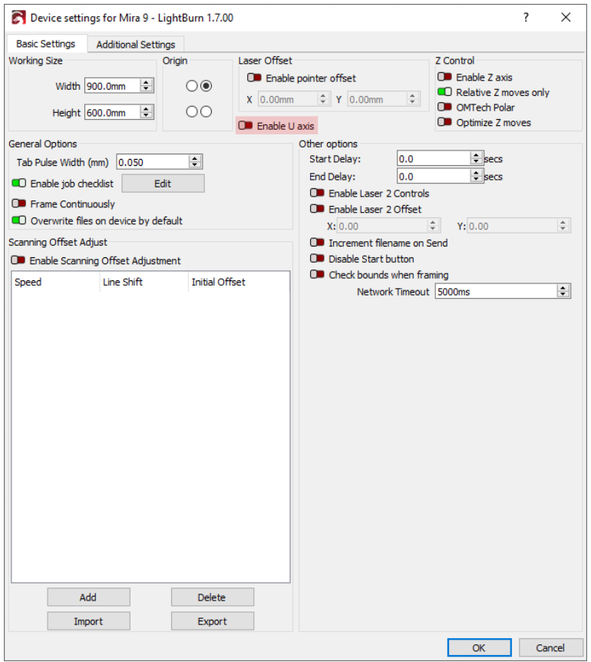Toggle Enable job checklist
This screenshot has width=591, height=662.
click(19, 184)
